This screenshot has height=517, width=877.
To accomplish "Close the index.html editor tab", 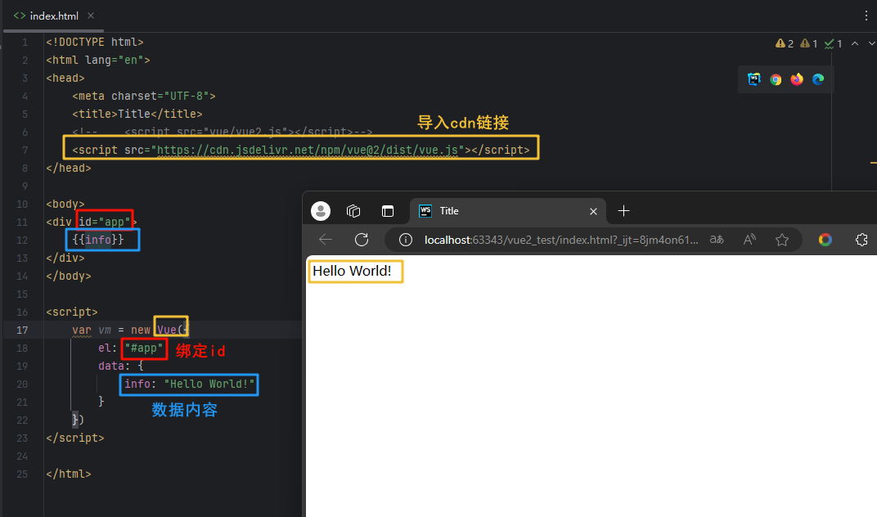I will [91, 16].
